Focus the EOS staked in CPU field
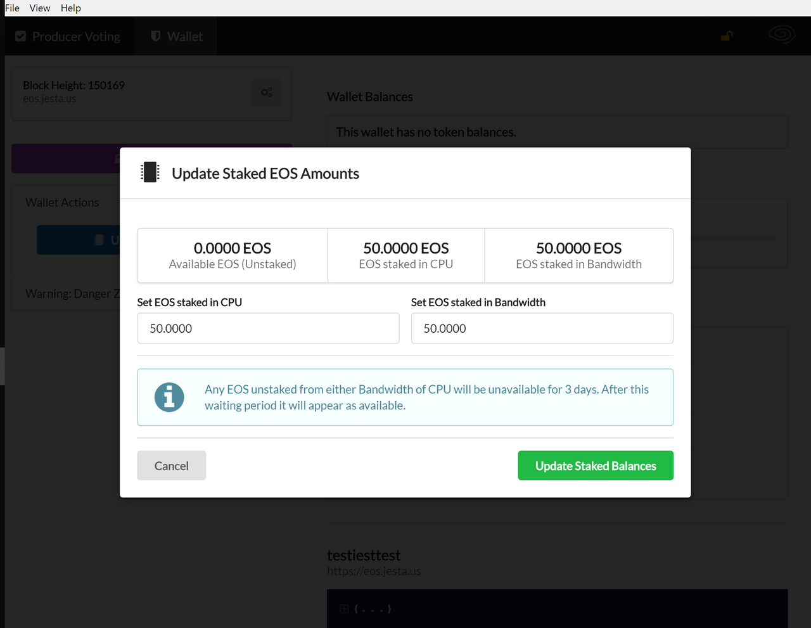 coord(268,328)
